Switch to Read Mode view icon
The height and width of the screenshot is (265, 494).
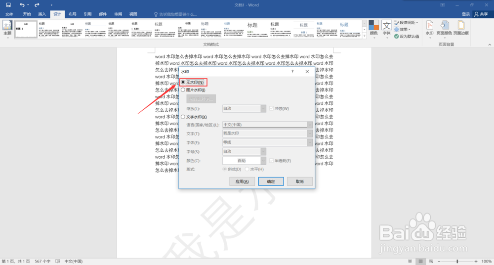coord(410,262)
